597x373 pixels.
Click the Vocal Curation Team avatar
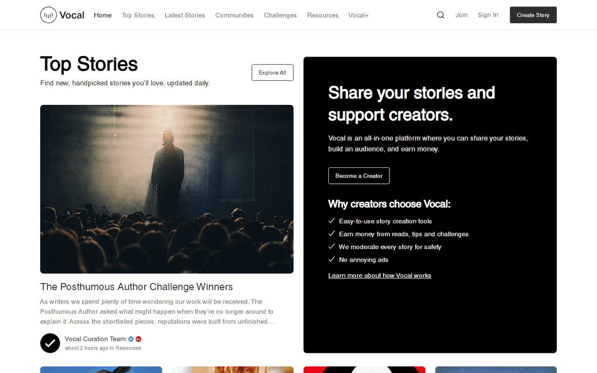click(x=50, y=343)
